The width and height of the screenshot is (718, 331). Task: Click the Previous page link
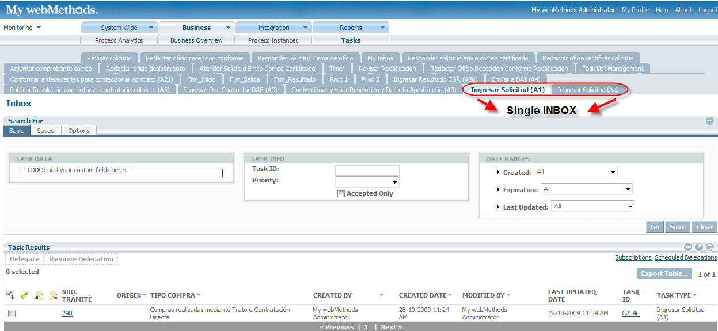tap(337, 327)
